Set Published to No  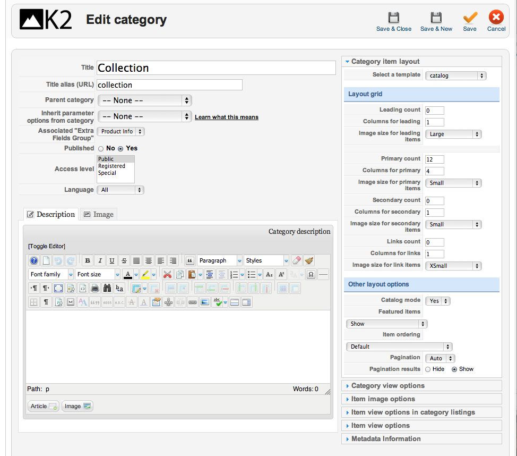tap(101, 149)
